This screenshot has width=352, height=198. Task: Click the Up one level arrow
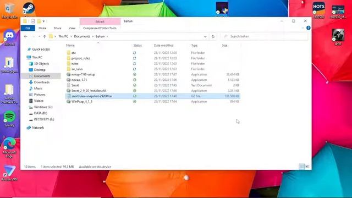click(45, 36)
